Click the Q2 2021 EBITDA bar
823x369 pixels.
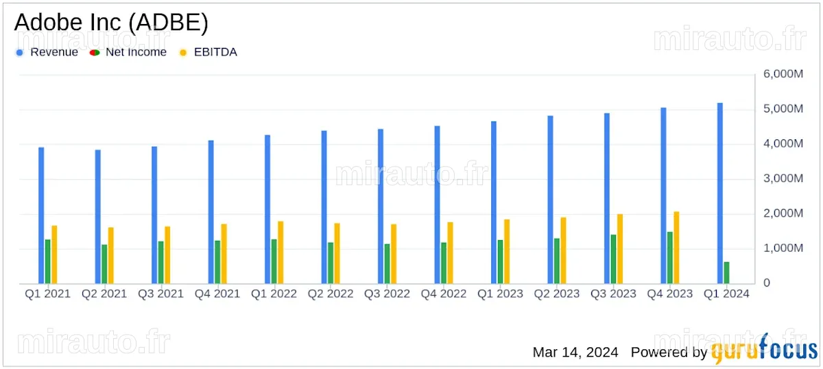coord(110,255)
